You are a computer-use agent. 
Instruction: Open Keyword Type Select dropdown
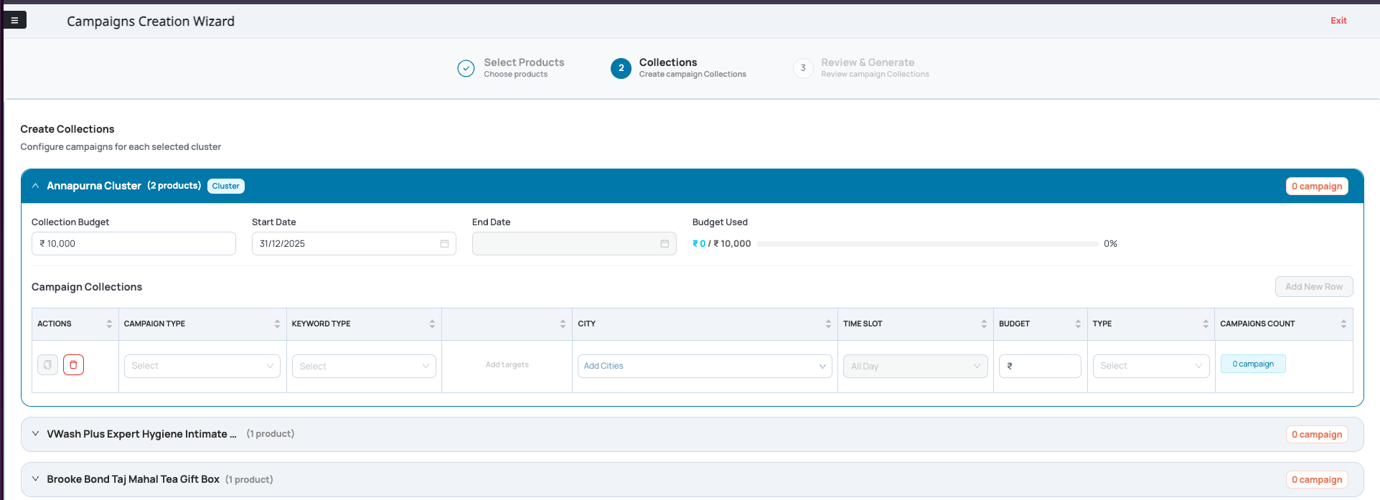364,366
